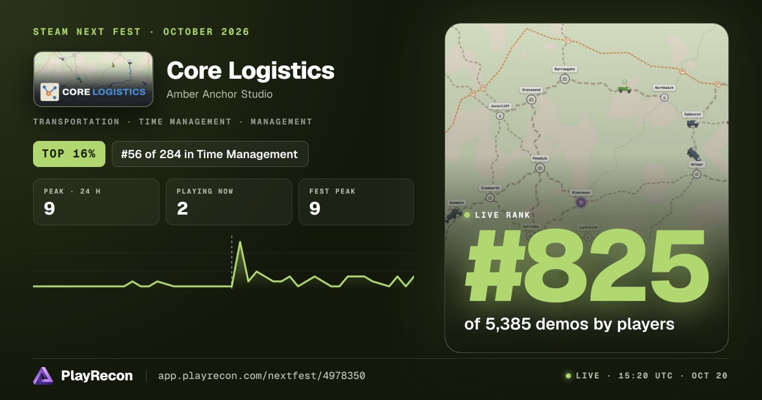Click the 'STEAM NEXT FEST · OCTOBER 2026' header
Image resolution: width=762 pixels, height=400 pixels.
point(141,32)
